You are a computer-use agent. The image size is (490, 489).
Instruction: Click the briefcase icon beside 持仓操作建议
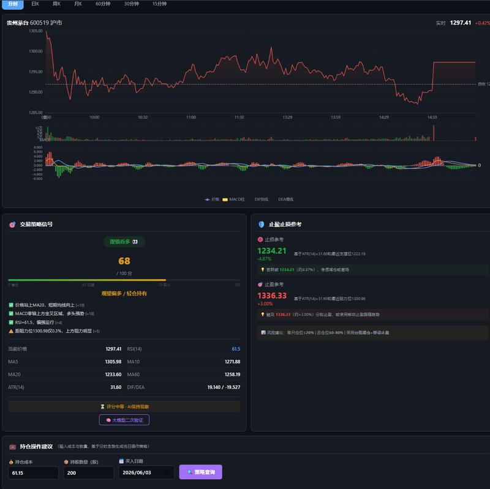12,447
